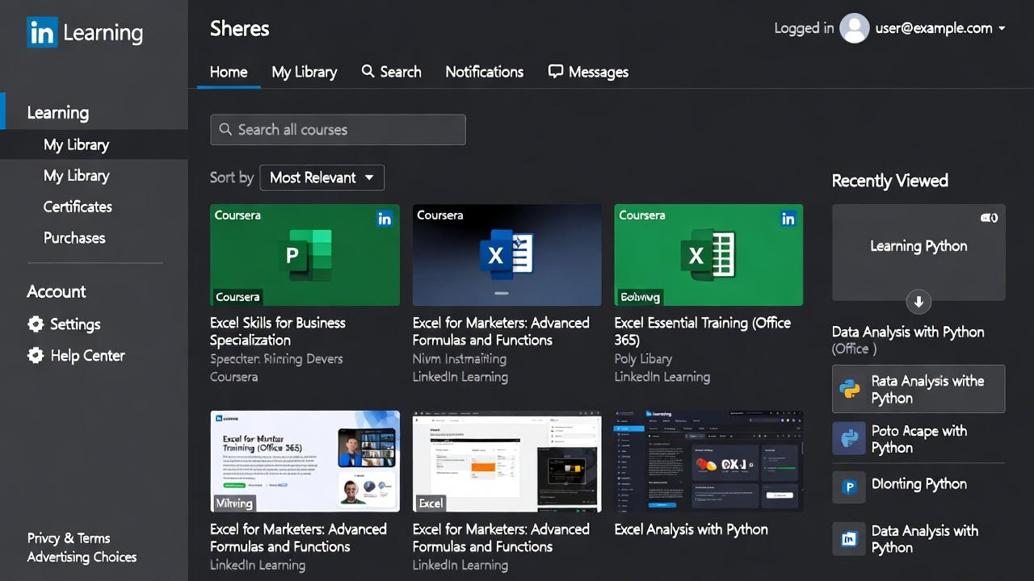Click the Python icon beside Rata Analysis

pyautogui.click(x=850, y=389)
